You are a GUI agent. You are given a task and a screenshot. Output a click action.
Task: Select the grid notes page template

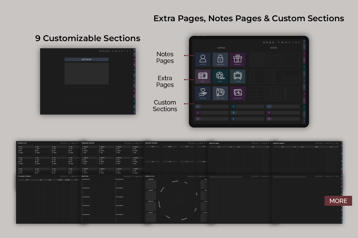tap(257, 59)
